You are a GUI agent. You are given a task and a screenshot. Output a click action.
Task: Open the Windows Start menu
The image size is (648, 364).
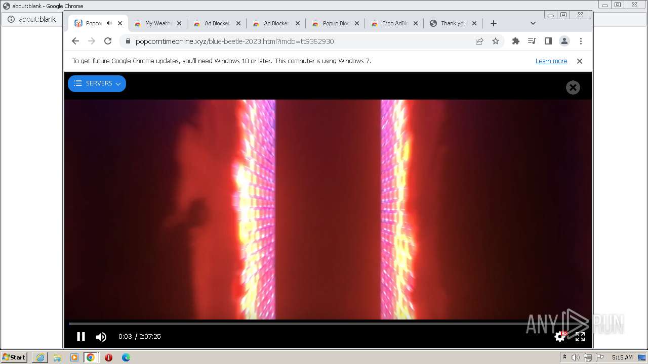[x=14, y=357]
